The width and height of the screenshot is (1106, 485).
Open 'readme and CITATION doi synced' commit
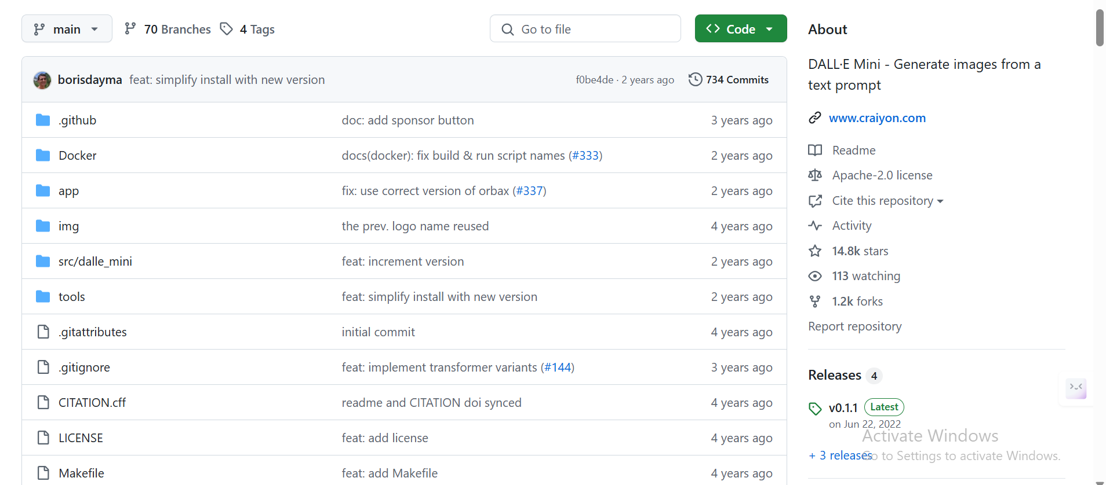[x=431, y=403]
